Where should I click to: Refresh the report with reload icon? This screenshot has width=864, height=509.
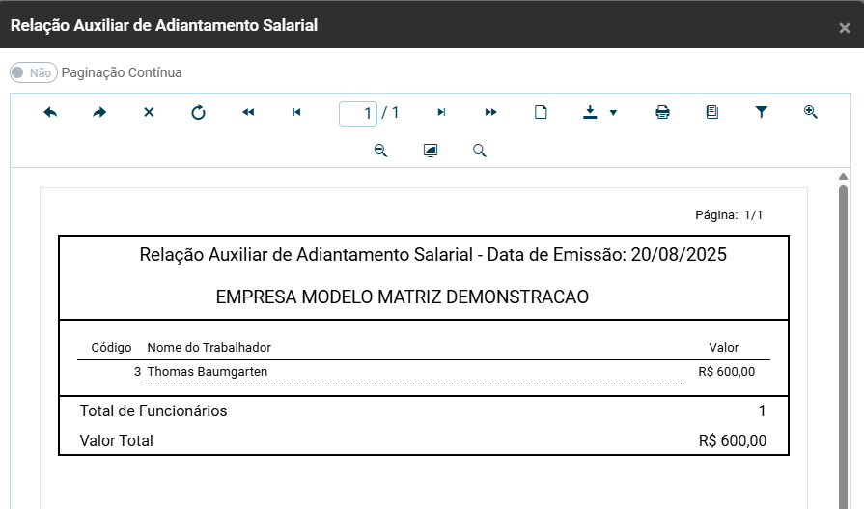[x=198, y=113]
